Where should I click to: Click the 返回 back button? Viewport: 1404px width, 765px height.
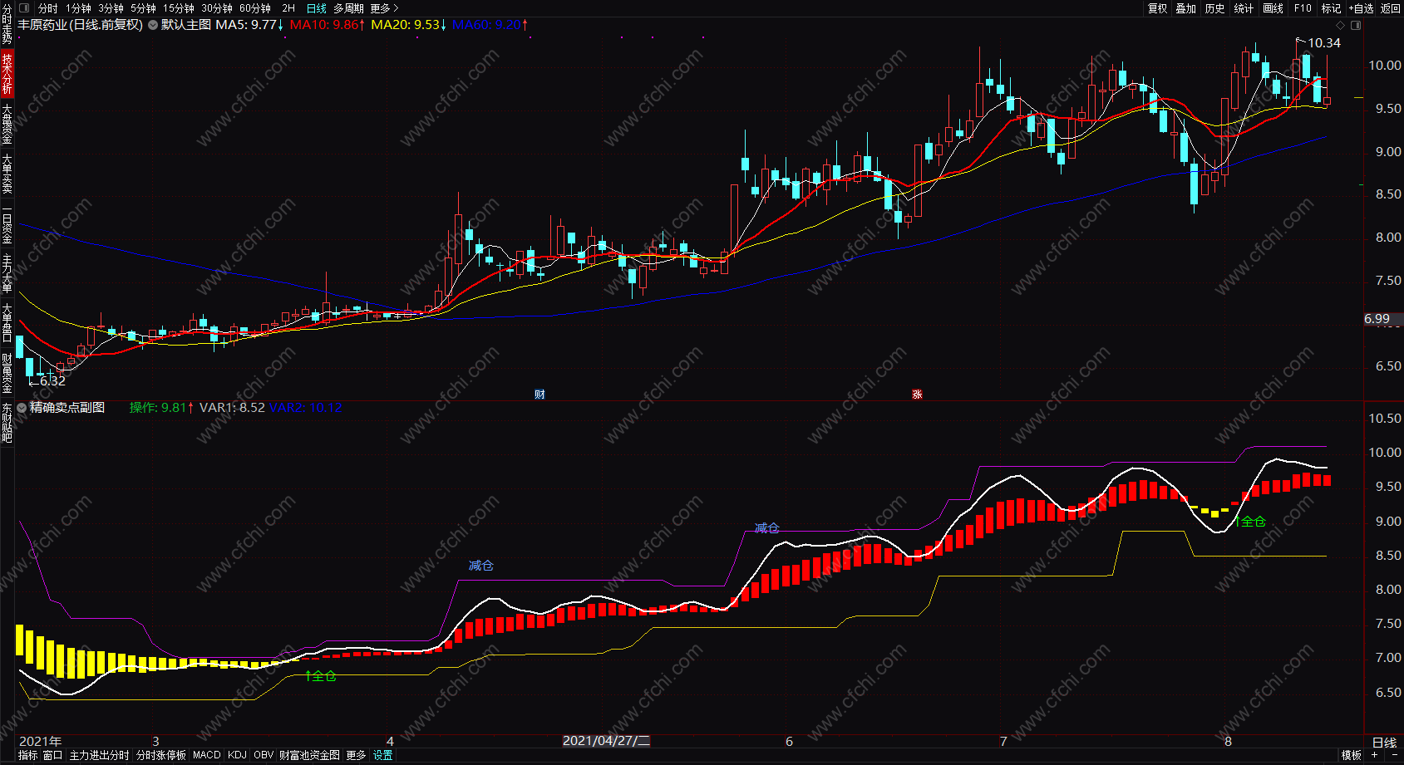pos(1391,8)
